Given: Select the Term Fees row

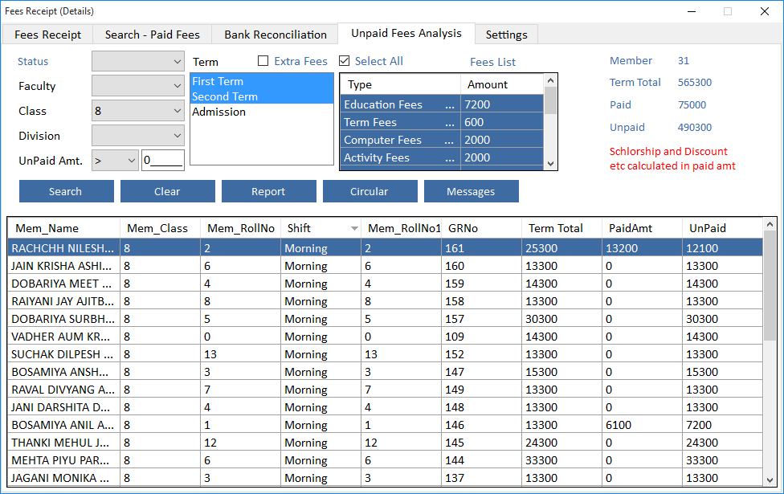Looking at the screenshot, I should click(x=442, y=122).
